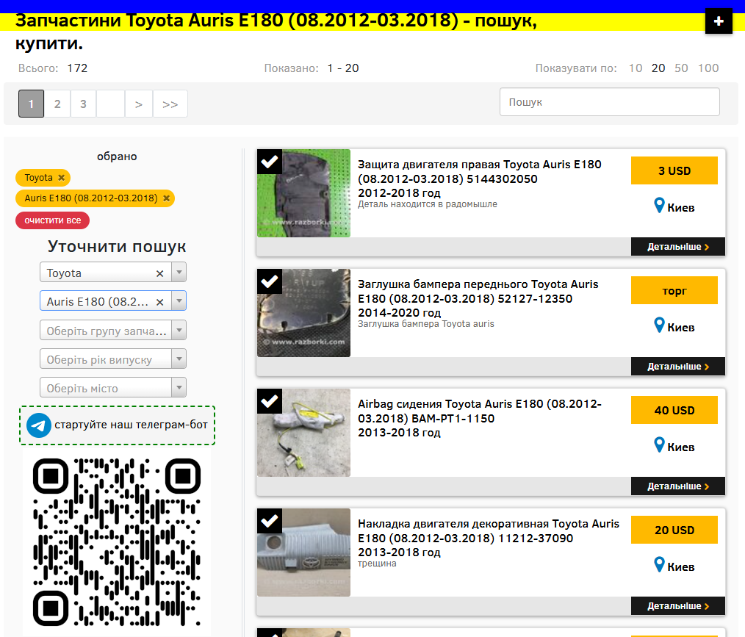This screenshot has height=637, width=745.
Task: Toggle checkmark on Заглушка бампера listing
Action: click(x=270, y=281)
